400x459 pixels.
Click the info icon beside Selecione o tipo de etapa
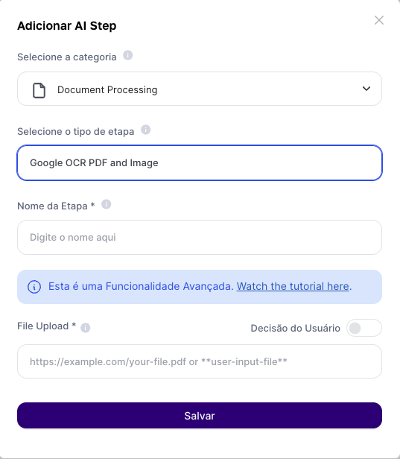tap(146, 130)
